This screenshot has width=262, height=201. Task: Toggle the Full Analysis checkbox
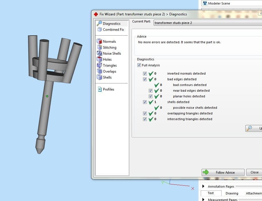pyautogui.click(x=139, y=65)
